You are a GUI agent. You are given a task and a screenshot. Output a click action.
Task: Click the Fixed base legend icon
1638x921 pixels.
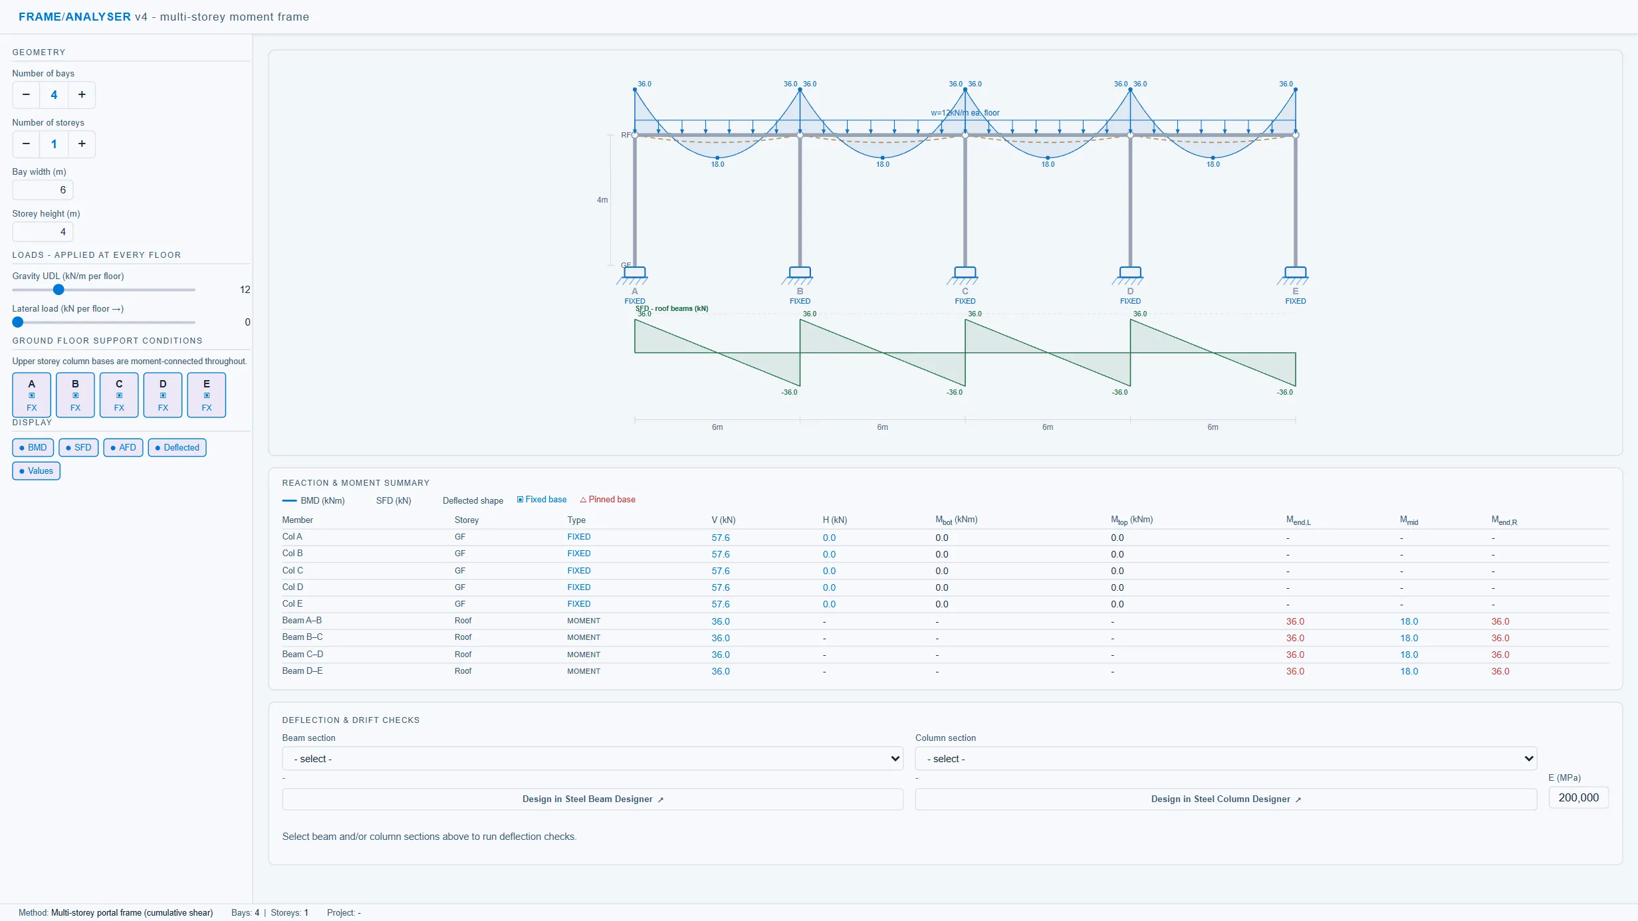(x=521, y=499)
